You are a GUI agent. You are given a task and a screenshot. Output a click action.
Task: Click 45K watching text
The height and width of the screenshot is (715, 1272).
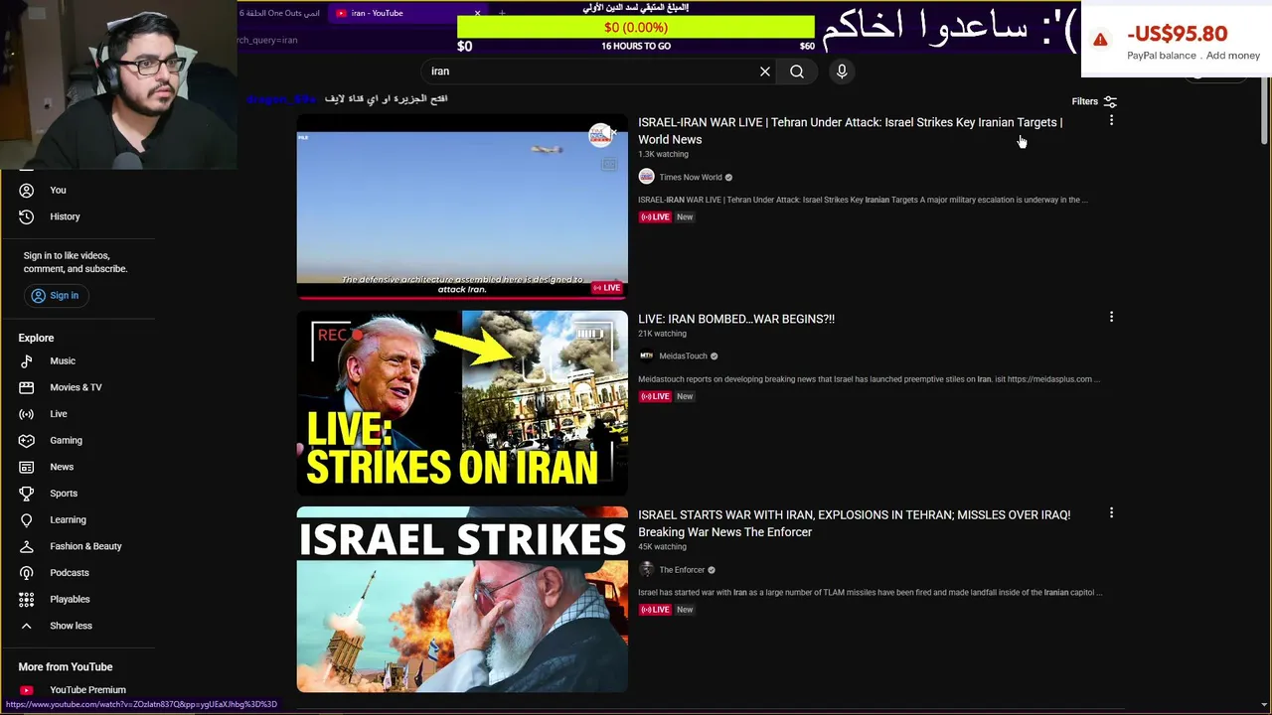[662, 547]
